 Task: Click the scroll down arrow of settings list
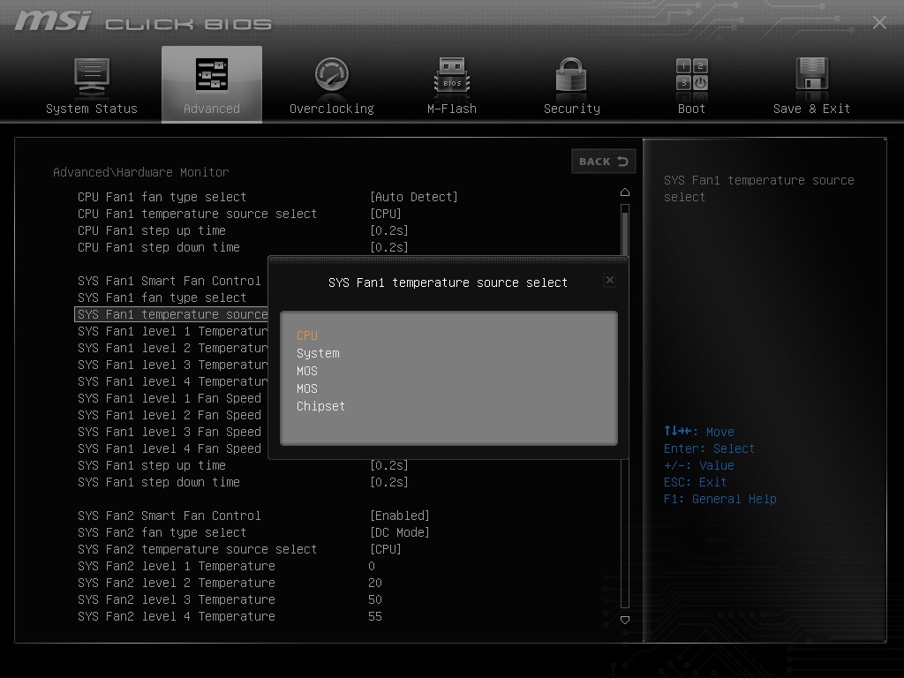point(625,620)
